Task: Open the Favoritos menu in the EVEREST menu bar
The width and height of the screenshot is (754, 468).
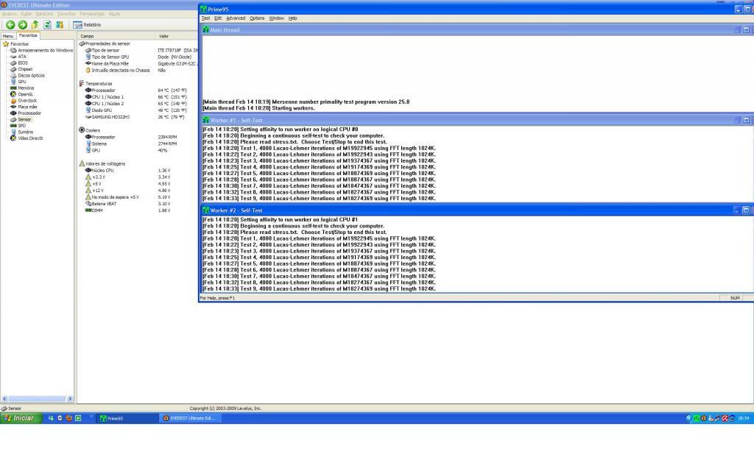Action: tap(66, 14)
